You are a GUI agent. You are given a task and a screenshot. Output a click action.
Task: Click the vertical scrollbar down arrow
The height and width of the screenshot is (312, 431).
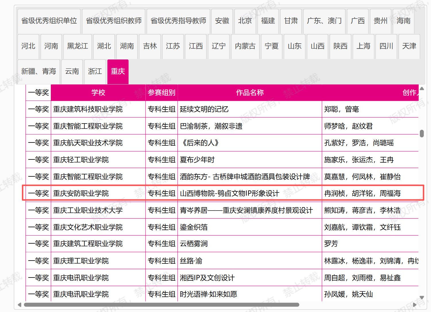pos(422,298)
